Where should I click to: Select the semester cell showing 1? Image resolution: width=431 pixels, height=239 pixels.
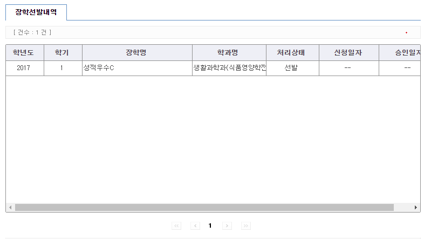click(x=63, y=68)
